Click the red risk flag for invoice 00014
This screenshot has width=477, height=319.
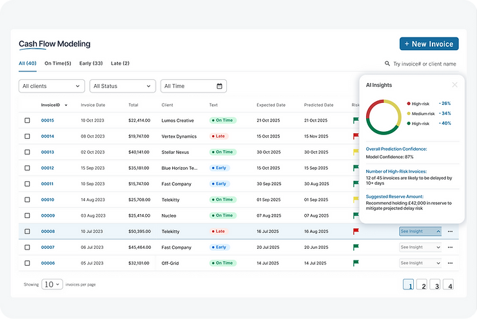[356, 136]
